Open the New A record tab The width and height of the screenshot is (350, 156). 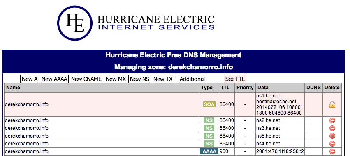[30, 79]
